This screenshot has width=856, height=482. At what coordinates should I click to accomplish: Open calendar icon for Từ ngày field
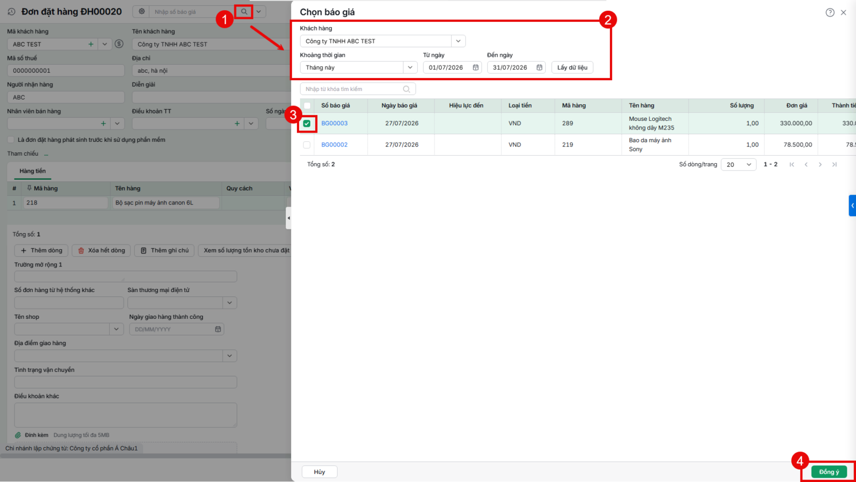[476, 67]
